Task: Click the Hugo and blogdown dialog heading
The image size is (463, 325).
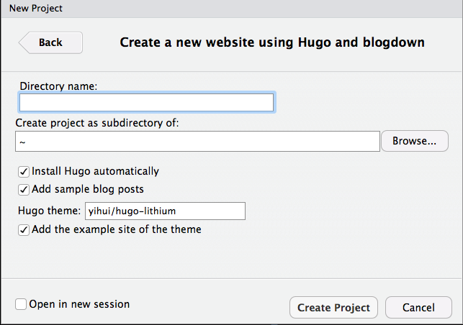Action: [272, 42]
